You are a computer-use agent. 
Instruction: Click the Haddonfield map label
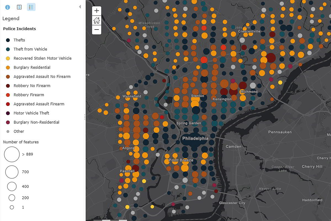point(312,200)
